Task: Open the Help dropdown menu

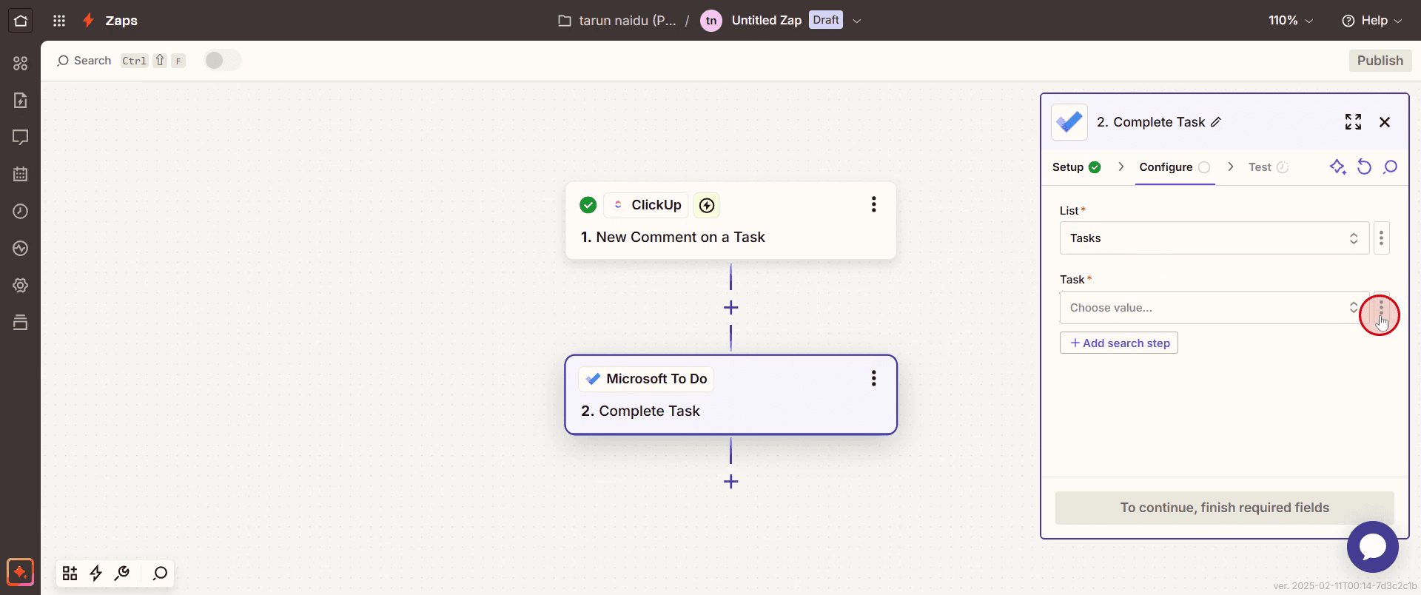Action: [1372, 21]
